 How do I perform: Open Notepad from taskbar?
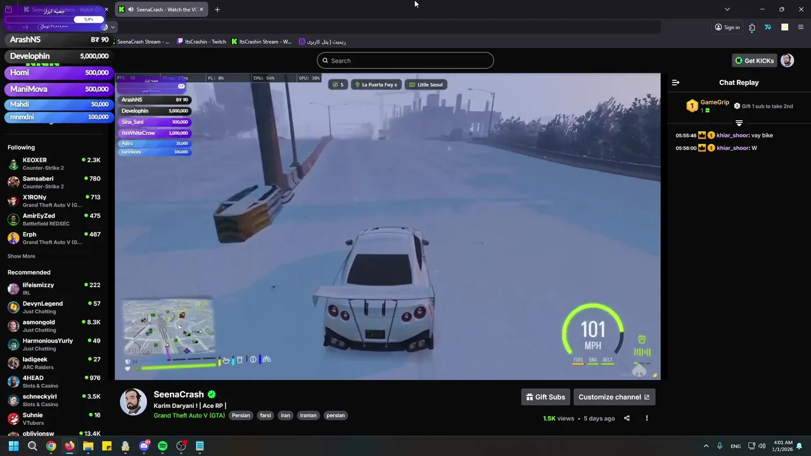coord(200,446)
